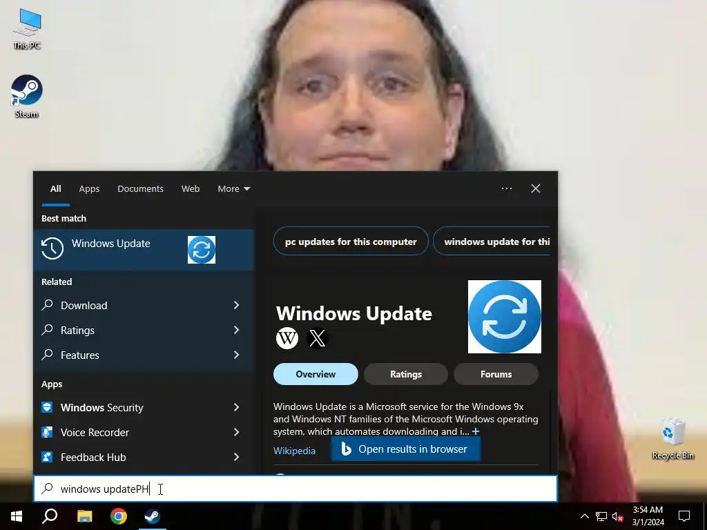The height and width of the screenshot is (530, 707).
Task: Select the Ratings pill tab
Action: coord(406,374)
